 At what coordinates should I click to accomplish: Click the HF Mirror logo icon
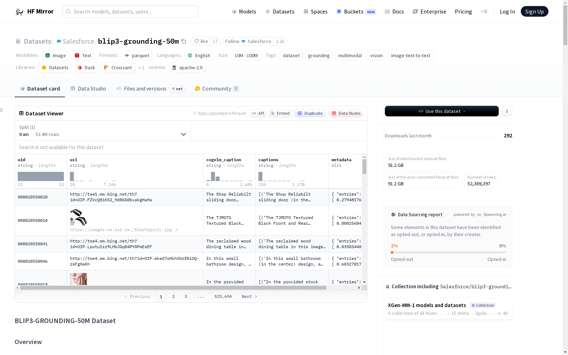coord(20,12)
